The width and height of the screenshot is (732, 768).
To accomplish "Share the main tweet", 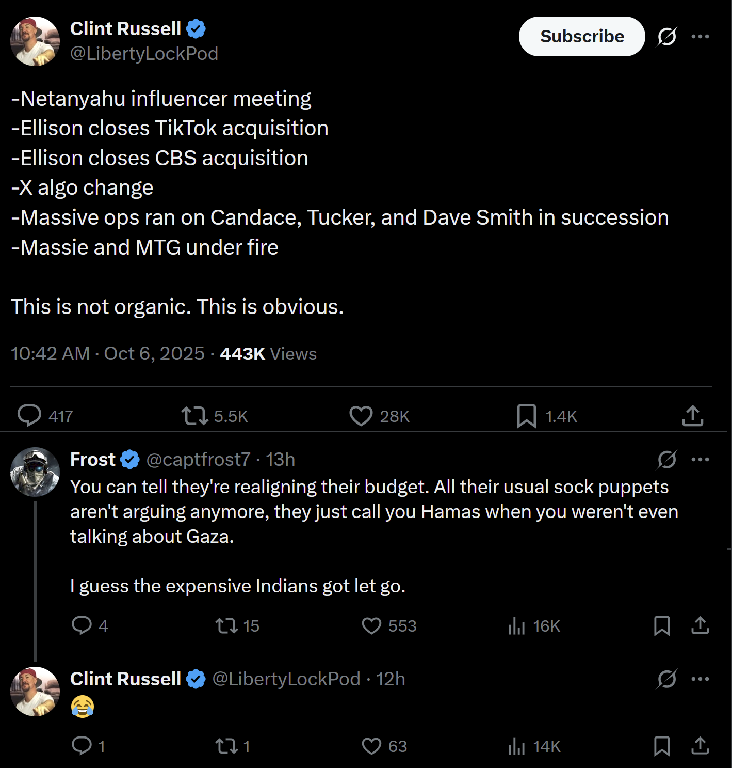I will (x=692, y=416).
